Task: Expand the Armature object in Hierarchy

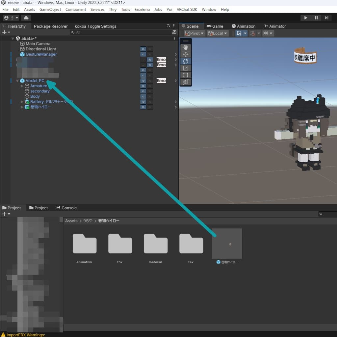Action: [22, 86]
